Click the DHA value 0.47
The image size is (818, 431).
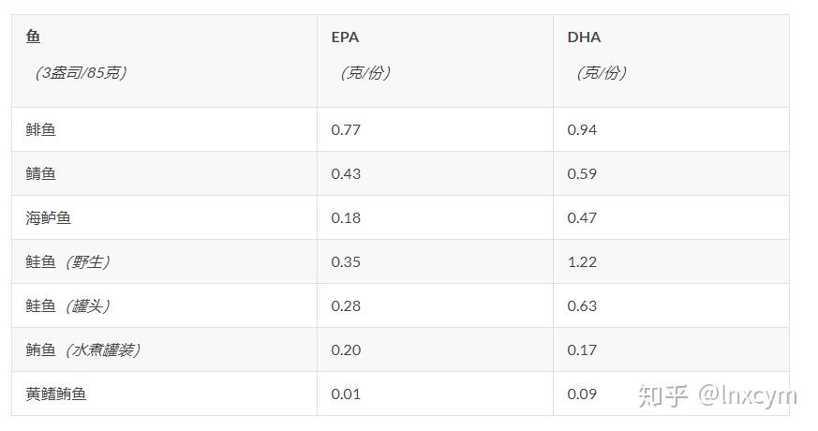[582, 217]
